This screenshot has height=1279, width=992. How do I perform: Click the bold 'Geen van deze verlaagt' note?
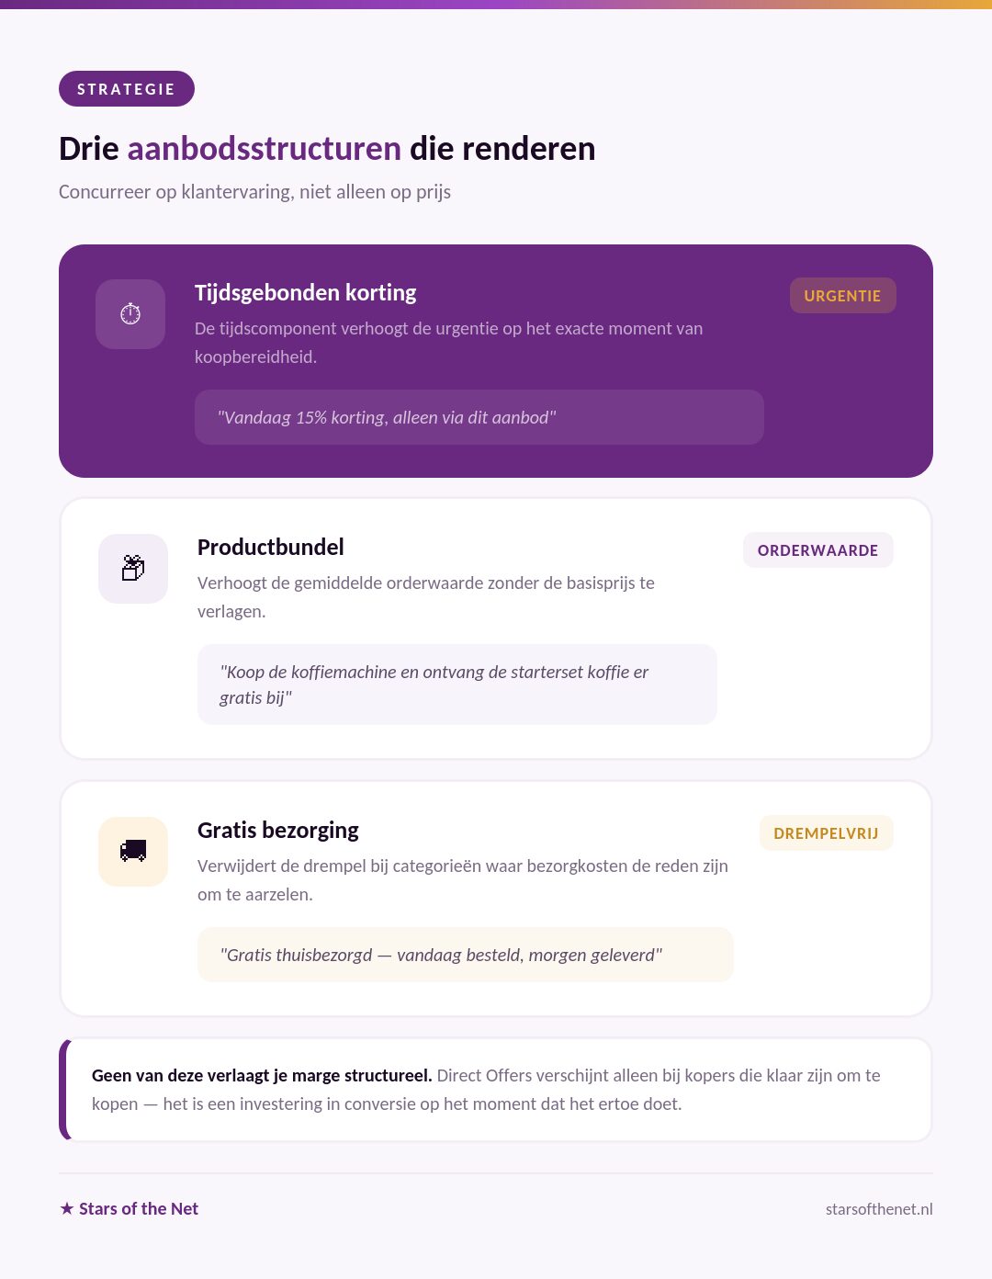tap(262, 1075)
